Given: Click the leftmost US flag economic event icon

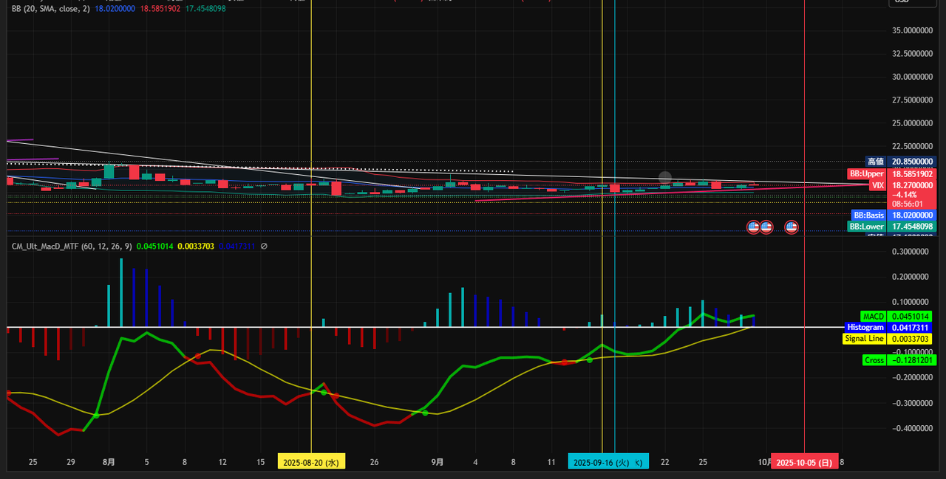Looking at the screenshot, I should point(753,227).
